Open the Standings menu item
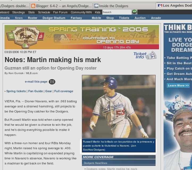192x170 pixels. click(x=19, y=12)
